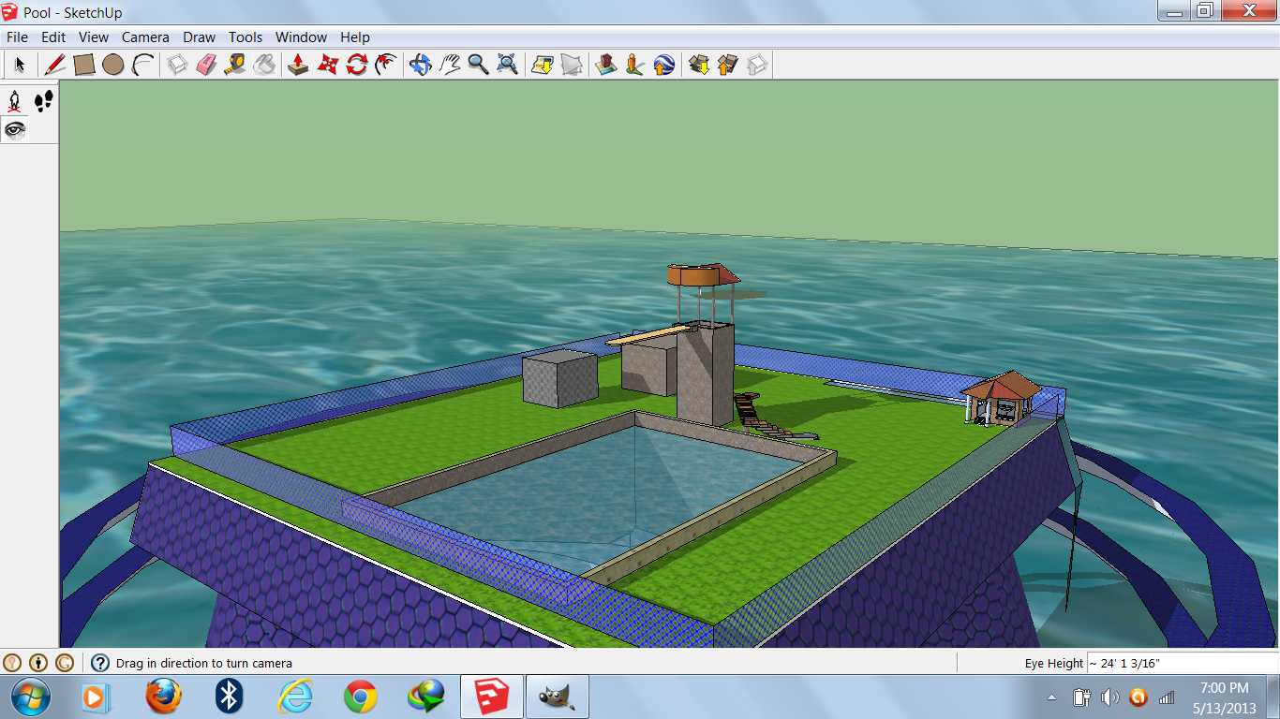Open the Camera menu

click(145, 37)
